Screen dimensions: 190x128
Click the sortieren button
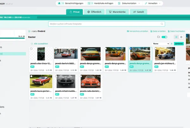click(x=179, y=44)
